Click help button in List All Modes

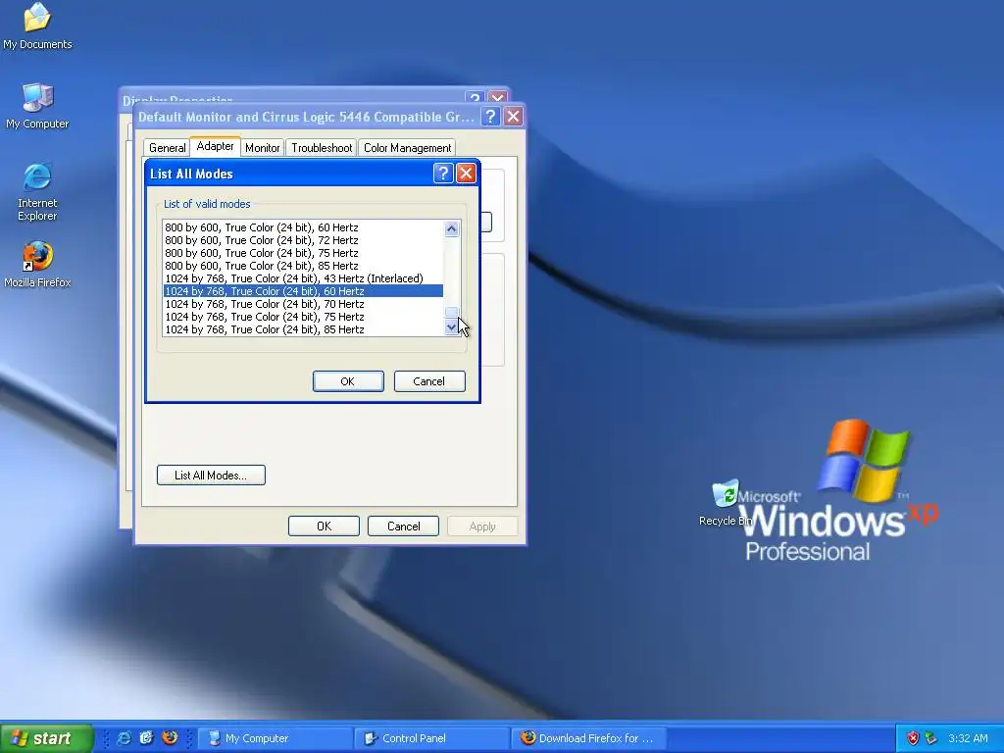click(x=443, y=173)
